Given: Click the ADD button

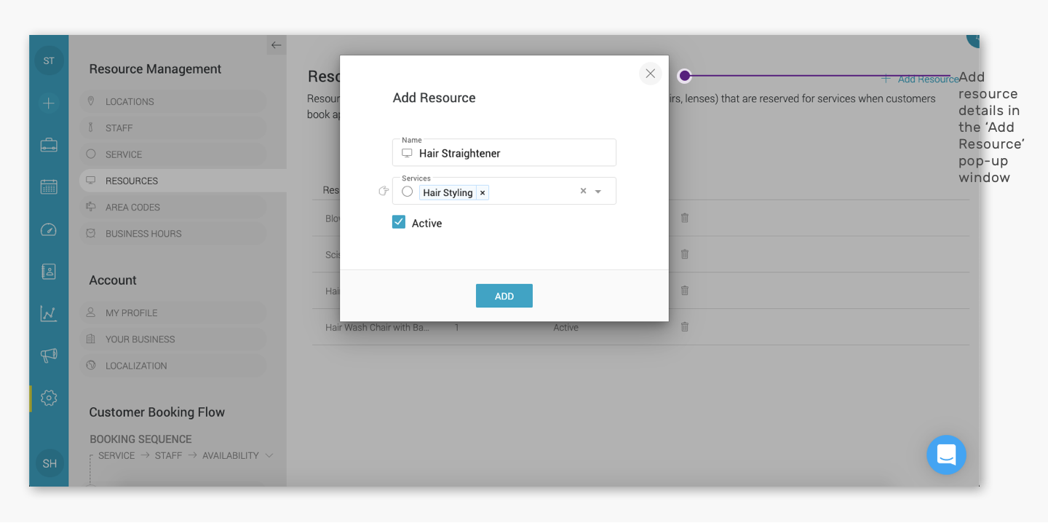Looking at the screenshot, I should pyautogui.click(x=504, y=296).
